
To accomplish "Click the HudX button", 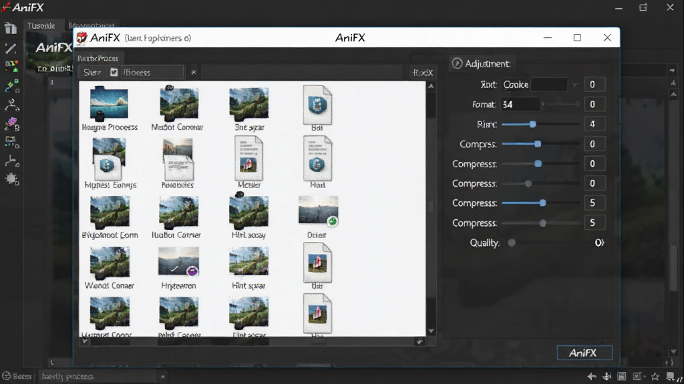I will (423, 73).
